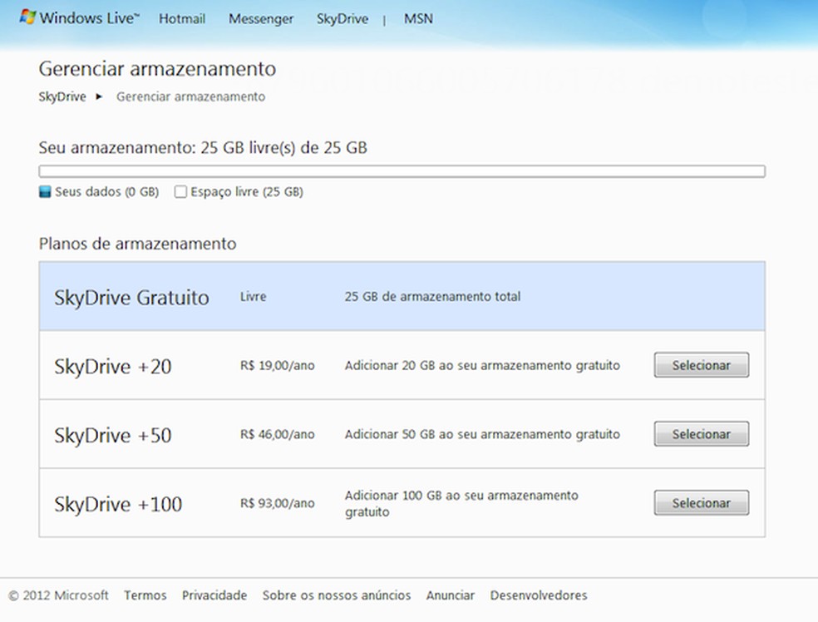Image resolution: width=818 pixels, height=622 pixels.
Task: Click the breadcrumb arrow after SkyDrive
Action: tap(101, 96)
